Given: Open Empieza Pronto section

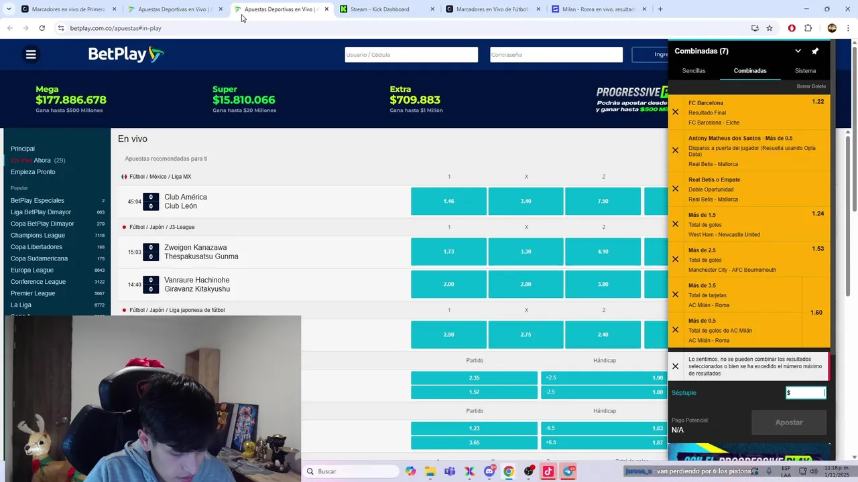Looking at the screenshot, I should [x=33, y=172].
